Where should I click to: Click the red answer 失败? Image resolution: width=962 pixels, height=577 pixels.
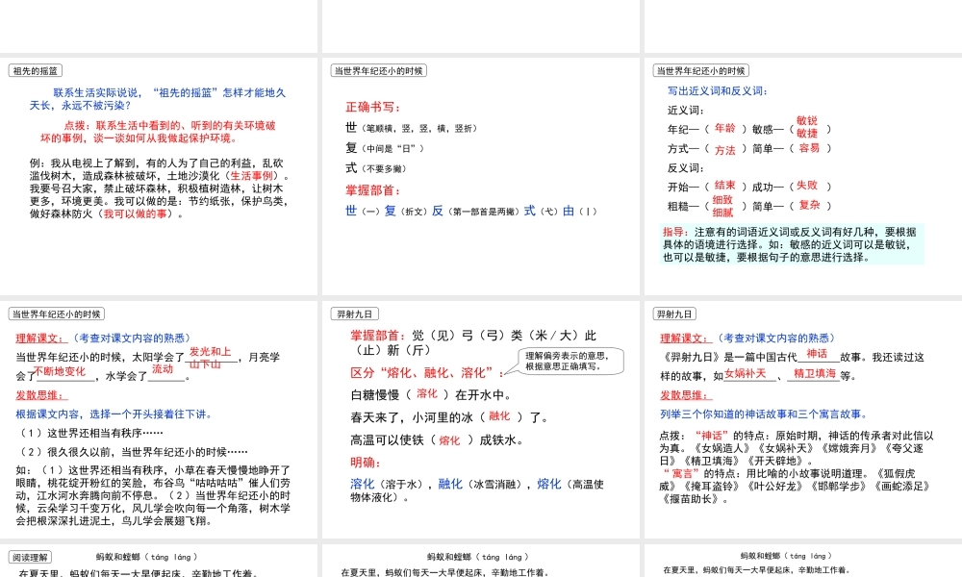807,186
